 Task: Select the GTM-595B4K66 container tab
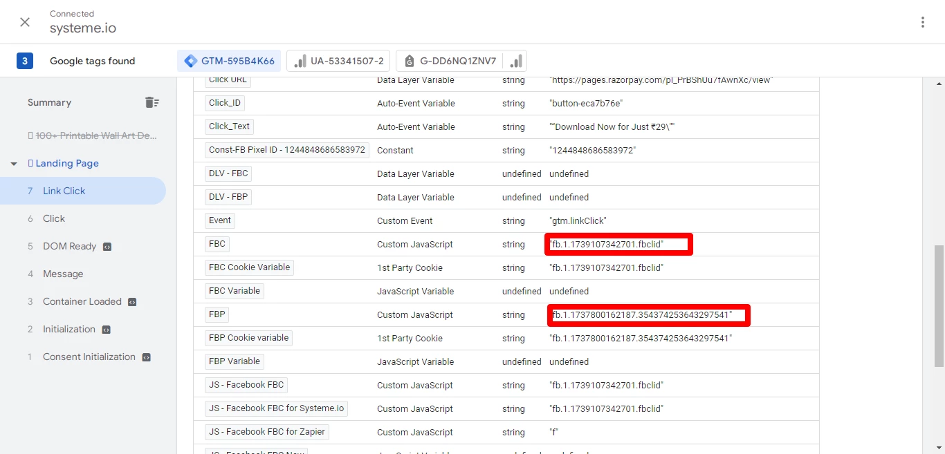click(x=229, y=61)
